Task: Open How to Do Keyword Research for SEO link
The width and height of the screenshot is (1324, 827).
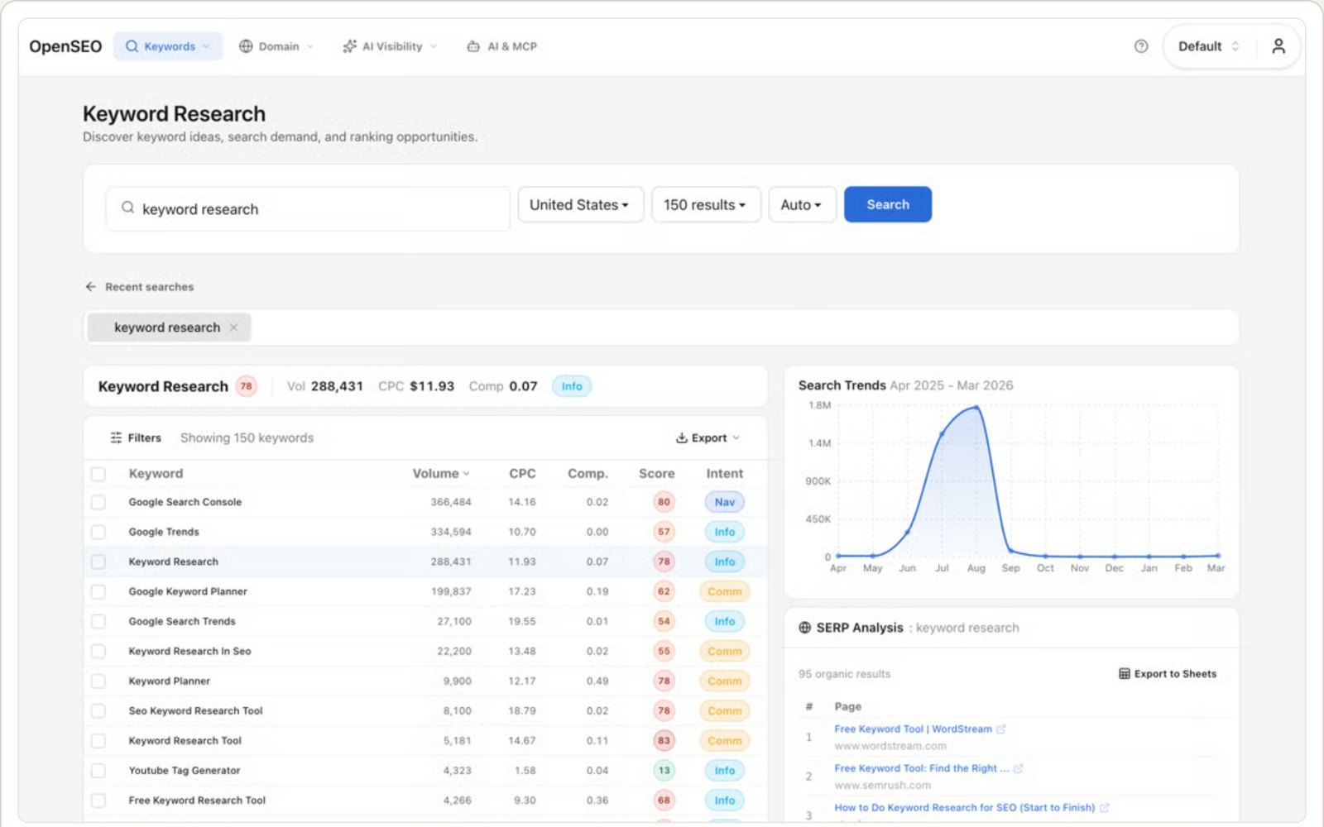Action: pos(964,807)
